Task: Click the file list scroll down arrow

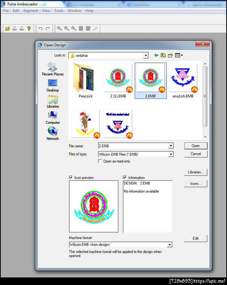Action: tap(205, 137)
